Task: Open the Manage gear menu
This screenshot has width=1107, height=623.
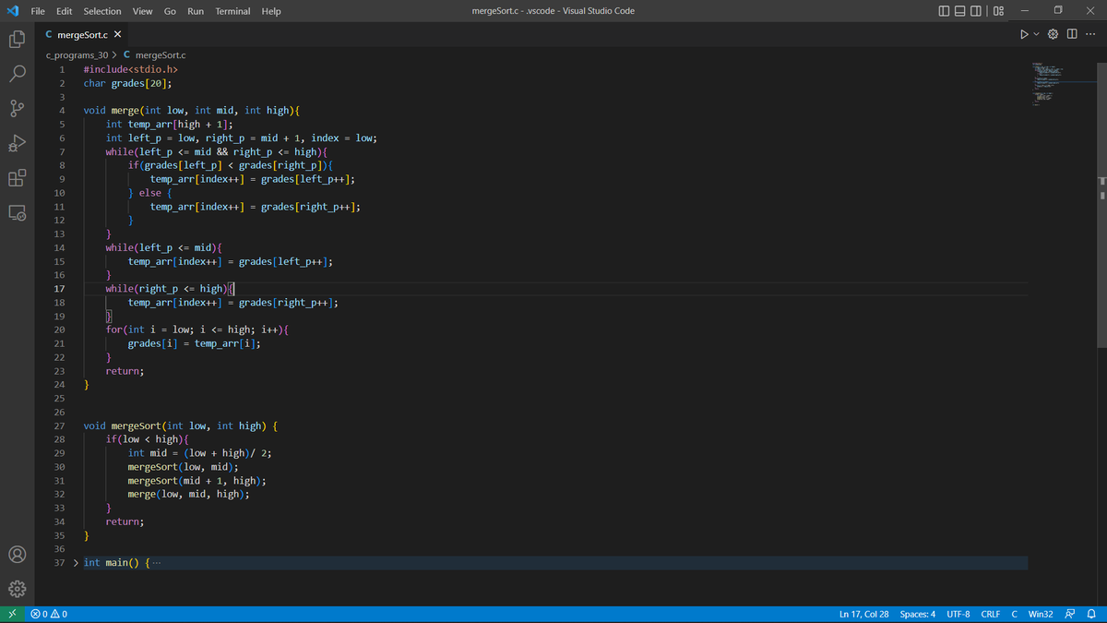Action: pos(17,588)
